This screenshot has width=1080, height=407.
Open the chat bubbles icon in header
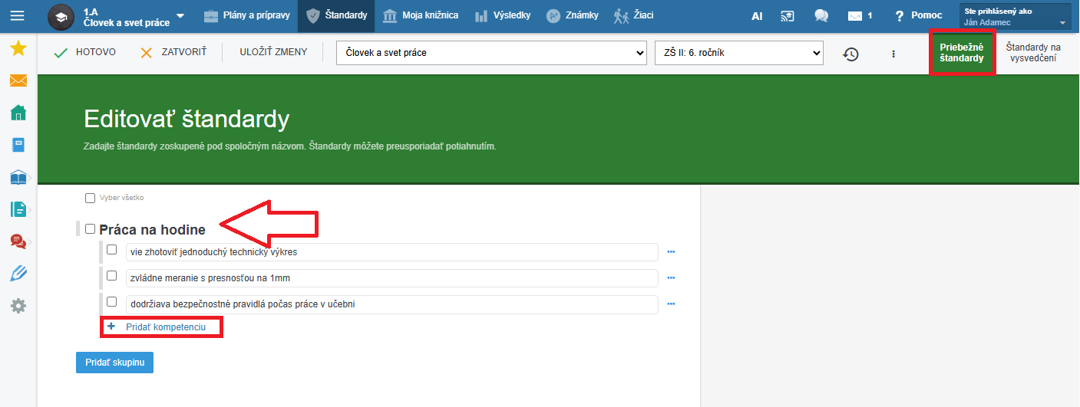(821, 15)
